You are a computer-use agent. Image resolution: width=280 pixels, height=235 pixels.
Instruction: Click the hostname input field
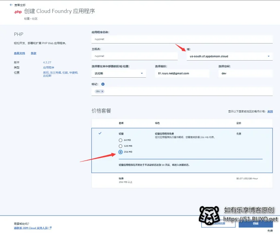134,56
